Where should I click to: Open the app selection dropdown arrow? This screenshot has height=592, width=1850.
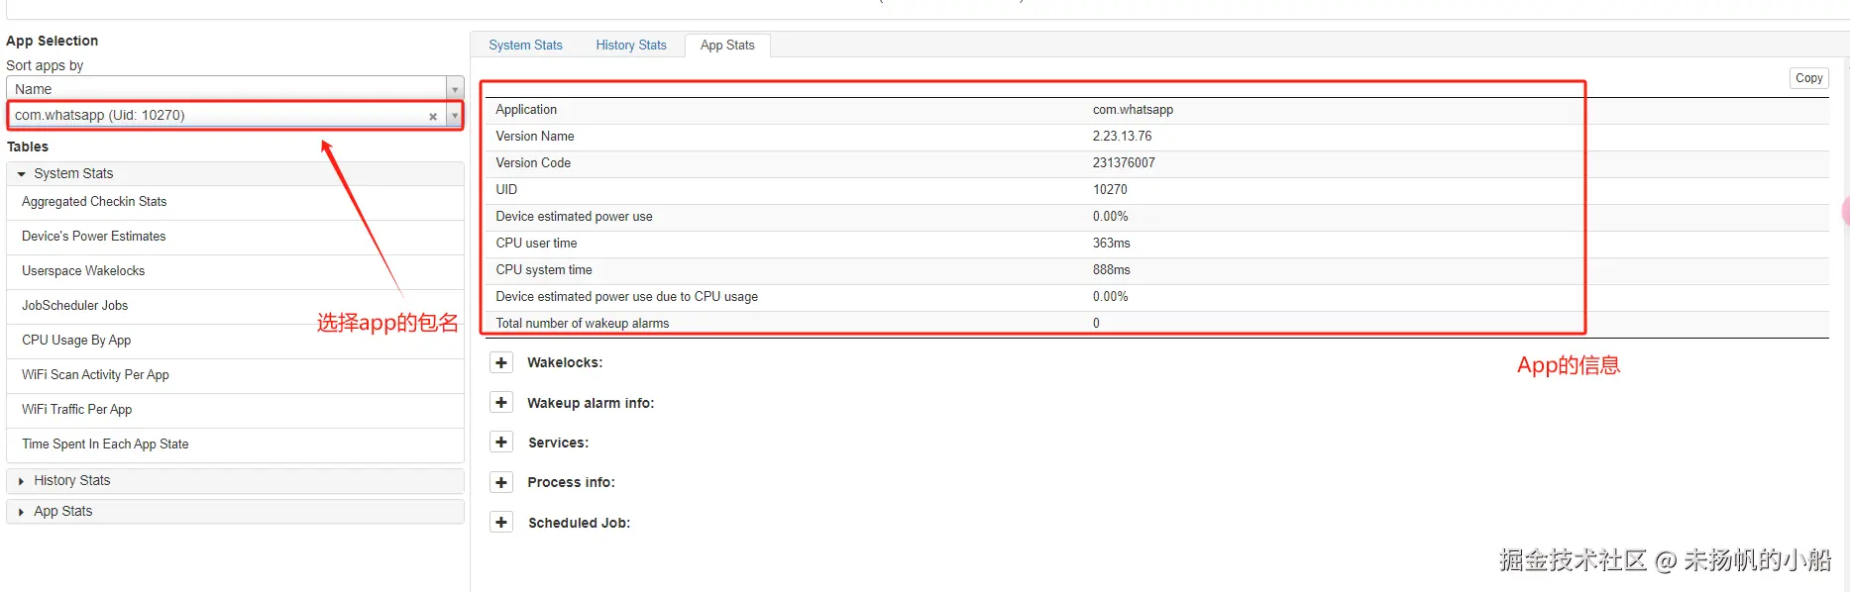[455, 116]
